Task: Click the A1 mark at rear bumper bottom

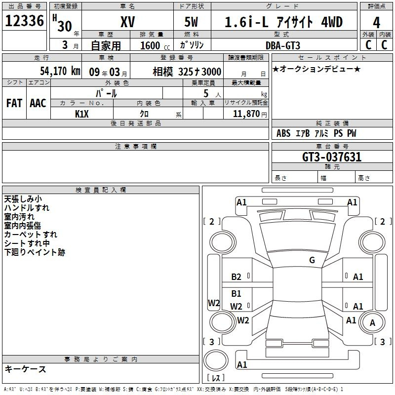Action: pyautogui.click(x=242, y=365)
